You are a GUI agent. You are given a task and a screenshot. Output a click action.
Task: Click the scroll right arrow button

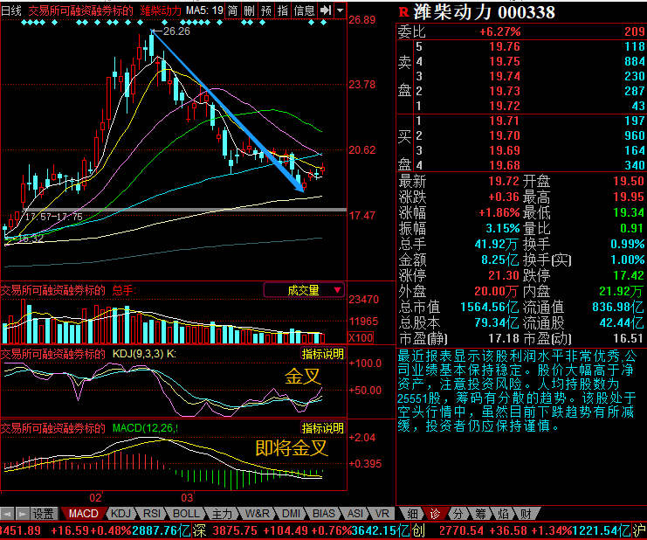23,514
